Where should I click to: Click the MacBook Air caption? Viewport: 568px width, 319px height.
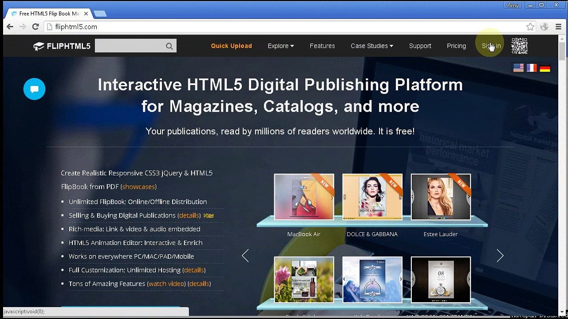(304, 234)
